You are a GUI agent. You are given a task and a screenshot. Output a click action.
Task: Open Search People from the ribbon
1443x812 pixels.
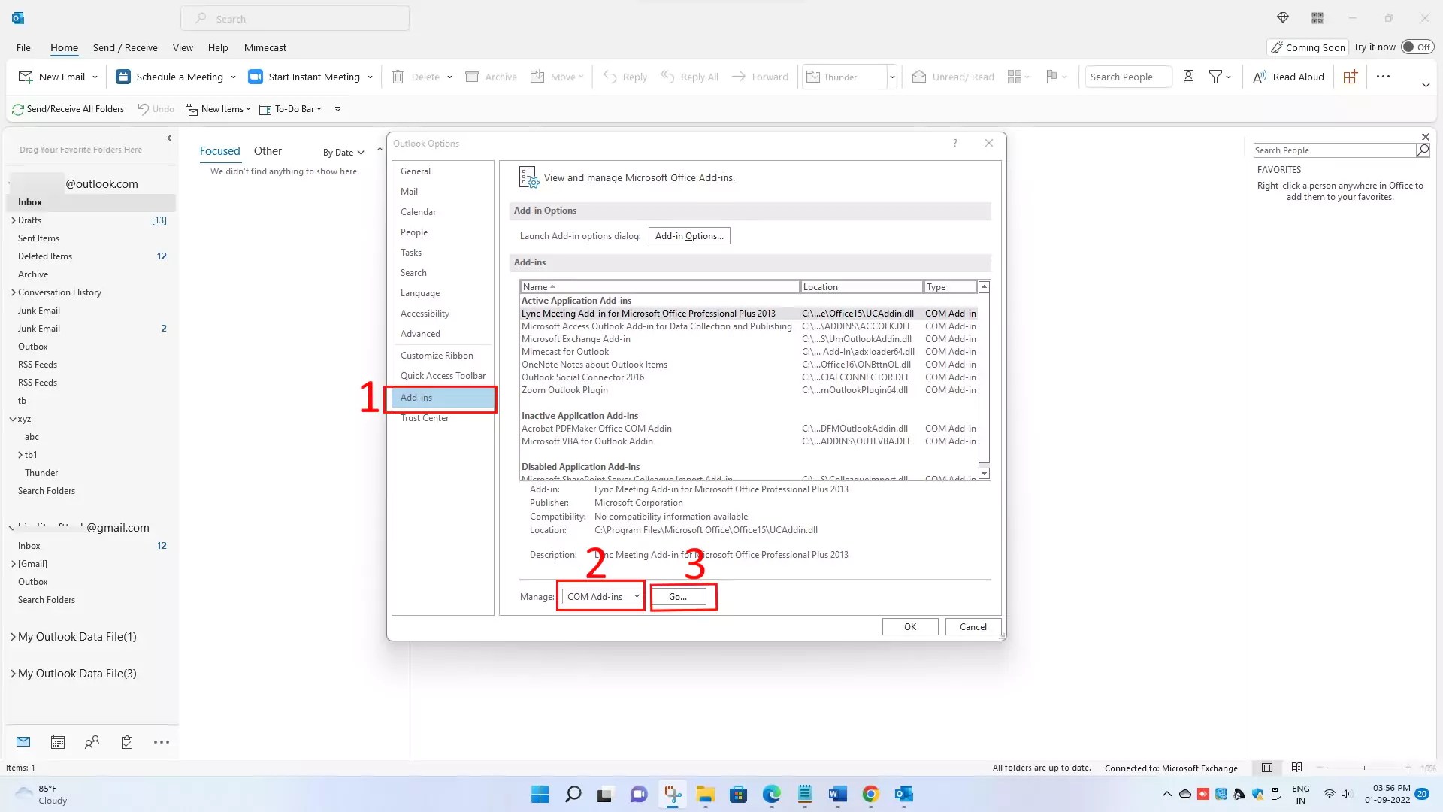pyautogui.click(x=1127, y=76)
